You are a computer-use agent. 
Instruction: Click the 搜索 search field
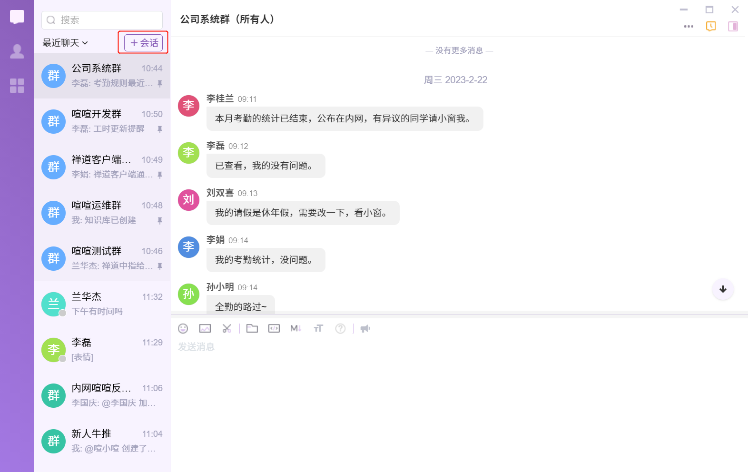(102, 20)
